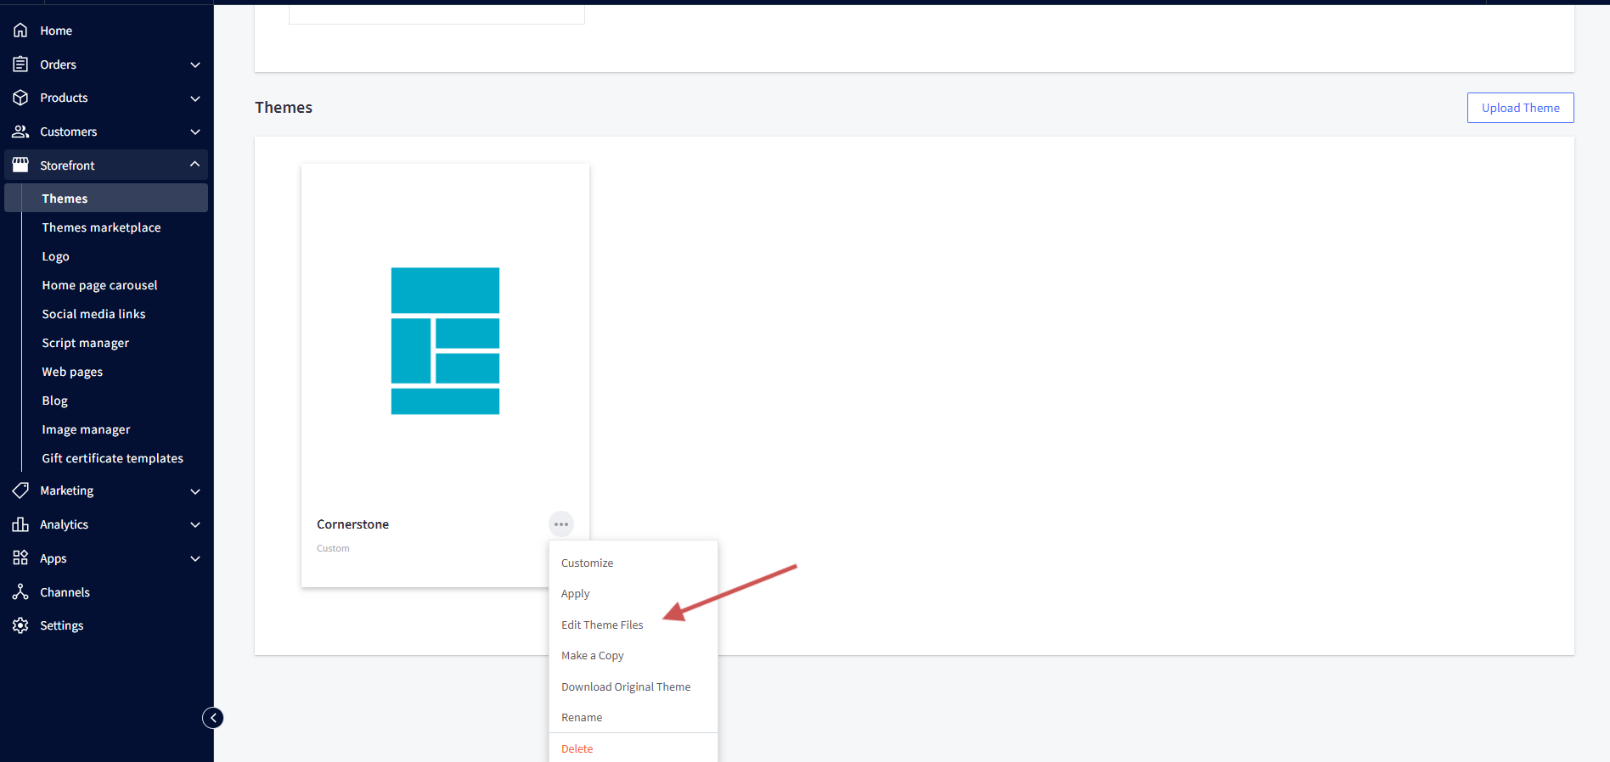The width and height of the screenshot is (1610, 762).
Task: Expand the Apps menu chevron
Action: (195, 558)
